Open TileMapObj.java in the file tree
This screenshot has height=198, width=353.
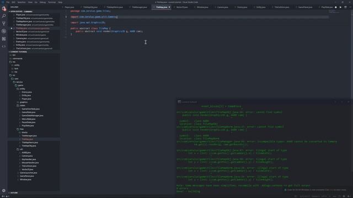point(29,146)
